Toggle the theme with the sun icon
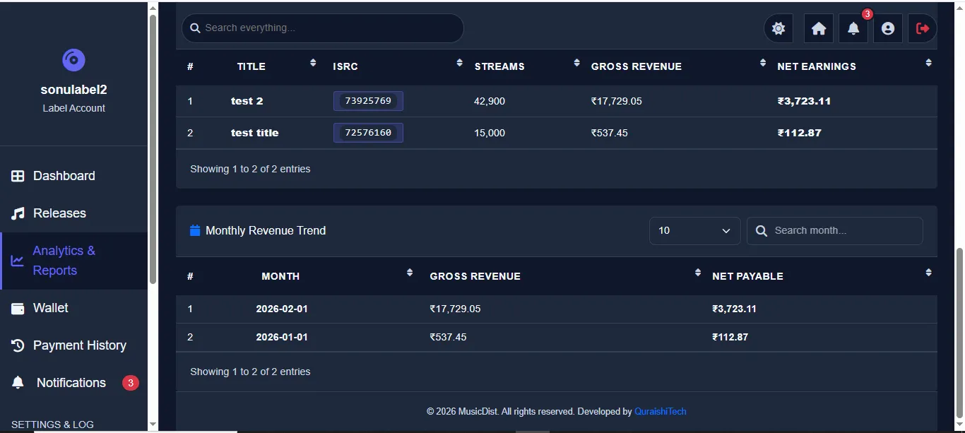 tap(778, 28)
